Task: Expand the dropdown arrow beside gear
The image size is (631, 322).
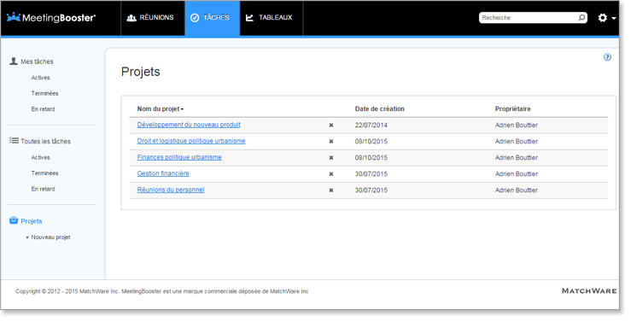Action: click(x=614, y=18)
